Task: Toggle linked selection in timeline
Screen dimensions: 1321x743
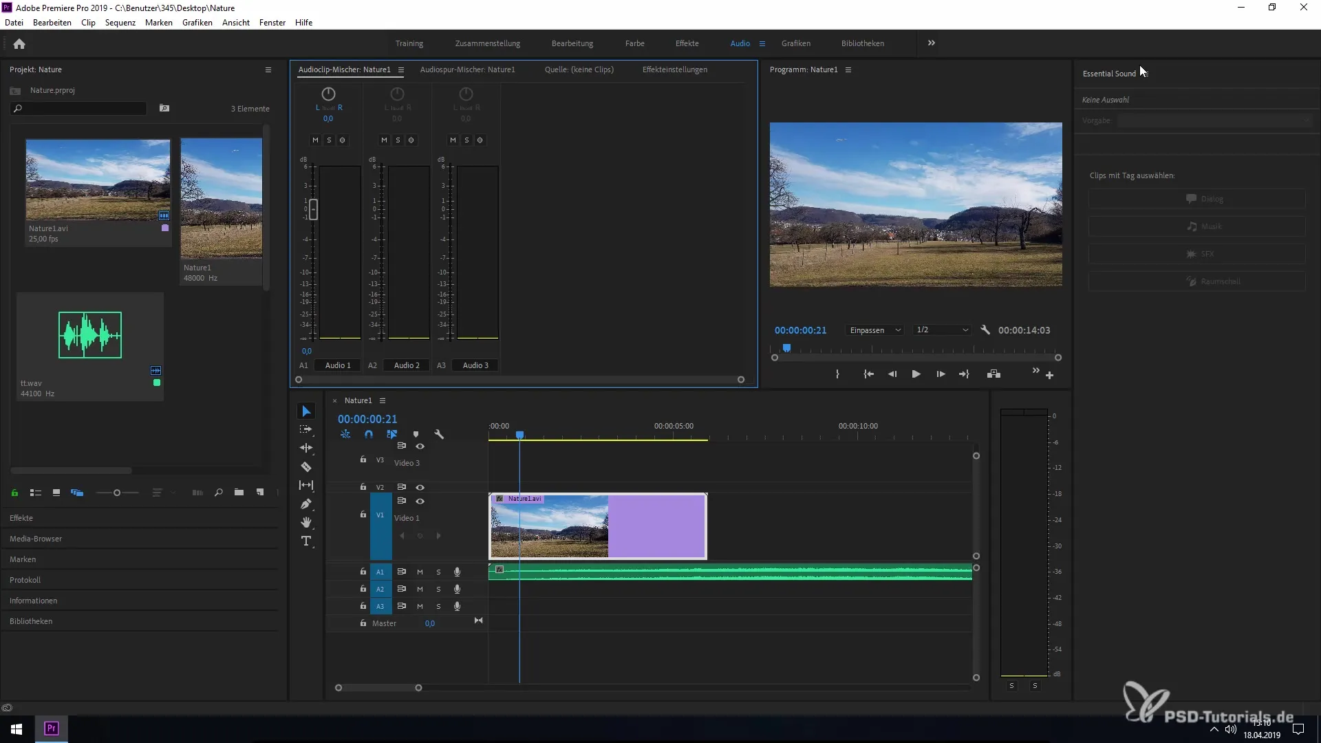Action: (392, 434)
